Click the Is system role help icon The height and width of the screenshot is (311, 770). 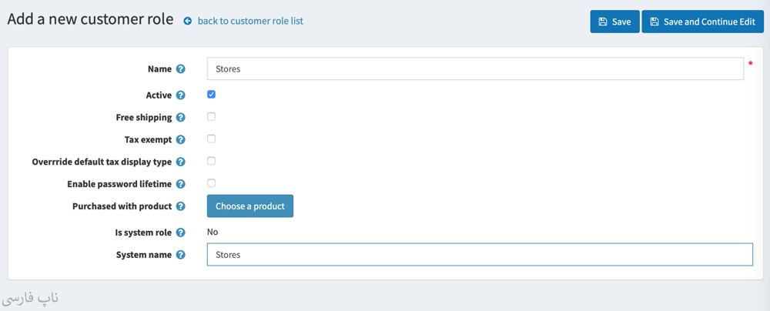click(181, 232)
